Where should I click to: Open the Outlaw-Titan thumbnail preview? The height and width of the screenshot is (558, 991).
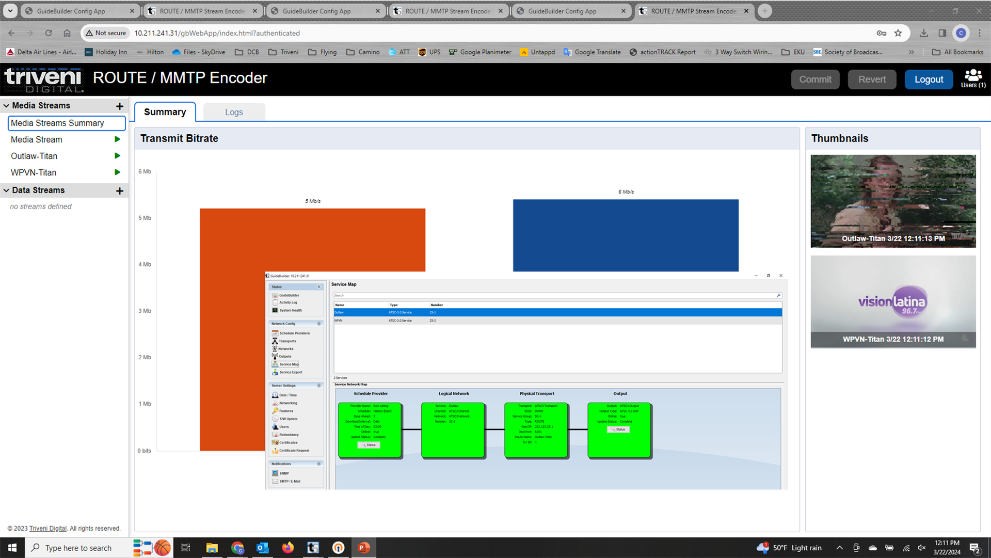(x=893, y=201)
